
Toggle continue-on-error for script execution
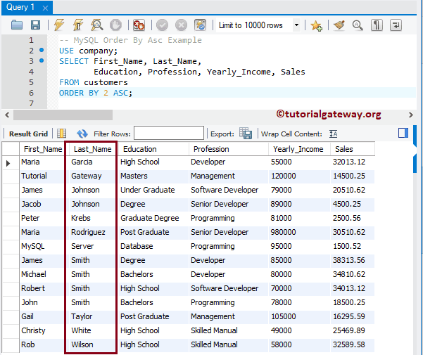point(139,25)
